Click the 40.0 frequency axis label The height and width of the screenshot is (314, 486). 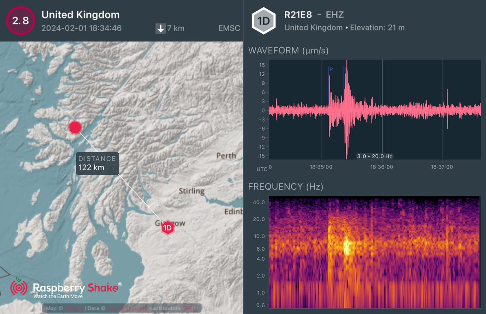pyautogui.click(x=259, y=202)
